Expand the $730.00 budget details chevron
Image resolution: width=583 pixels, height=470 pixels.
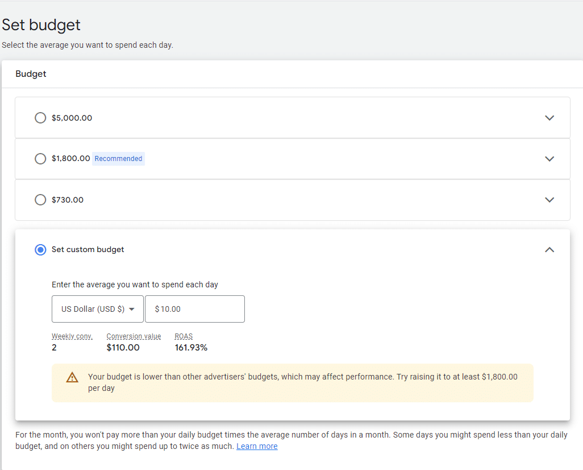549,200
